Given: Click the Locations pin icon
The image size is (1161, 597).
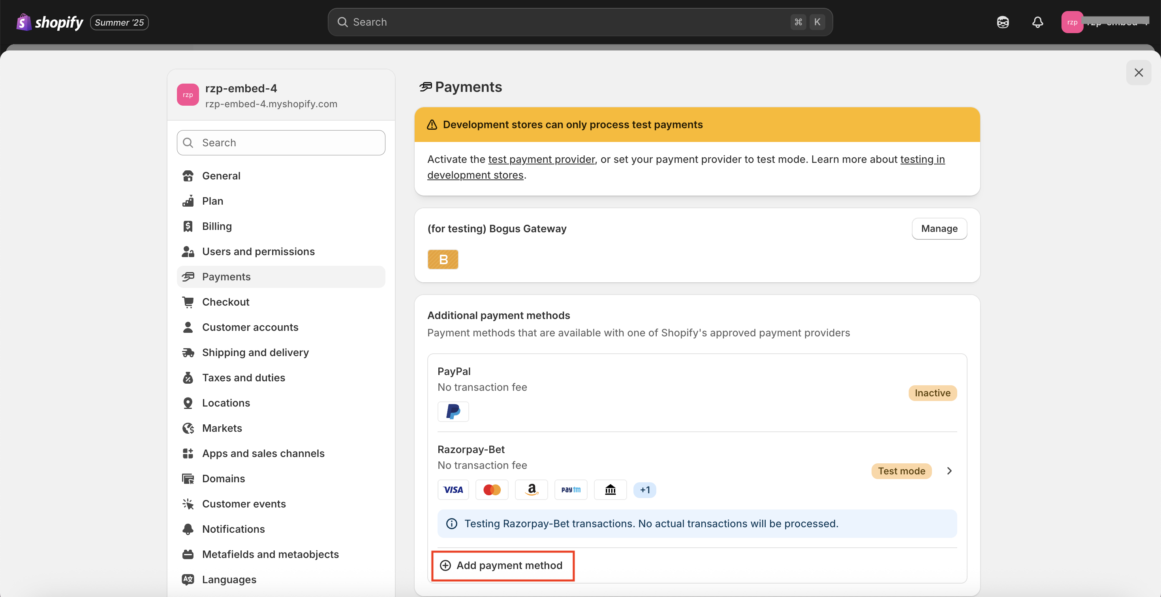Looking at the screenshot, I should [x=188, y=403].
